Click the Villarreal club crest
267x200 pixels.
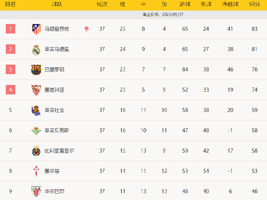coord(36,151)
